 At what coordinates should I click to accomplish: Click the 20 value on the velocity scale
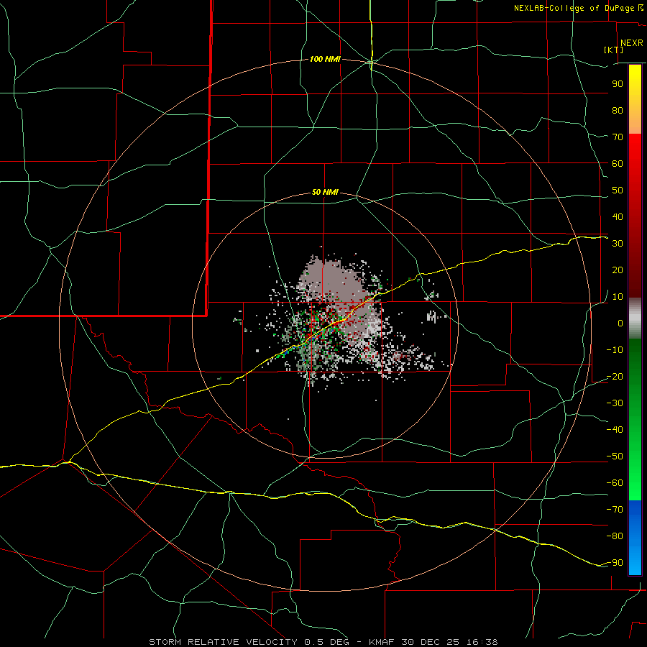click(x=618, y=270)
